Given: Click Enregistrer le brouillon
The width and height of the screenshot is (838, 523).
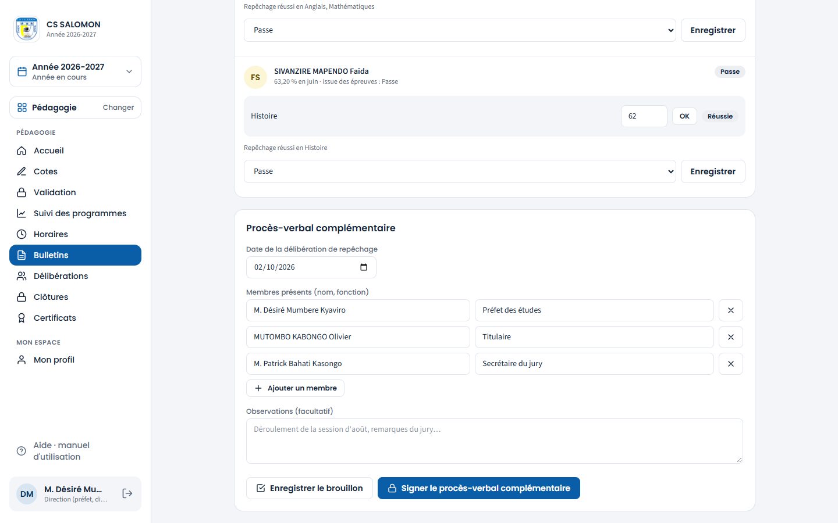Looking at the screenshot, I should point(310,488).
